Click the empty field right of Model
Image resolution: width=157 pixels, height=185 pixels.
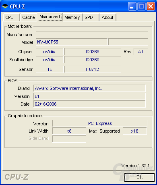tap(128, 42)
